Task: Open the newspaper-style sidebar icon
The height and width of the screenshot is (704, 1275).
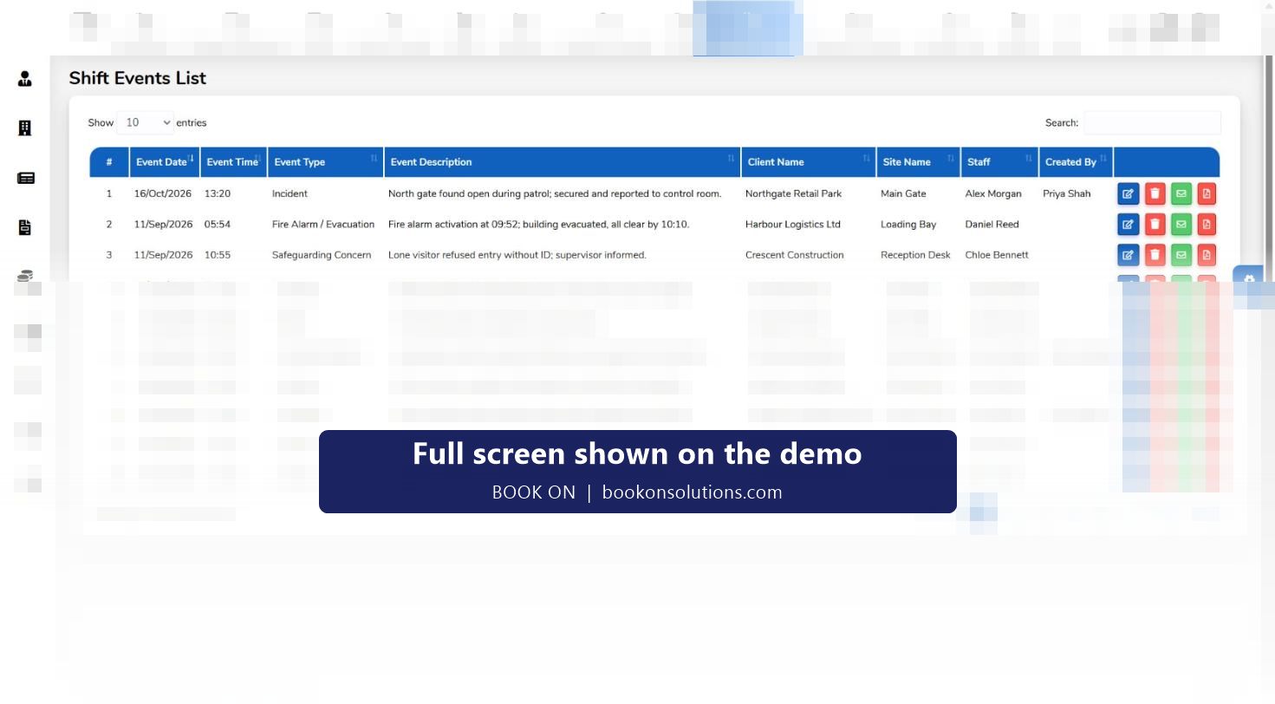Action: tap(25, 178)
